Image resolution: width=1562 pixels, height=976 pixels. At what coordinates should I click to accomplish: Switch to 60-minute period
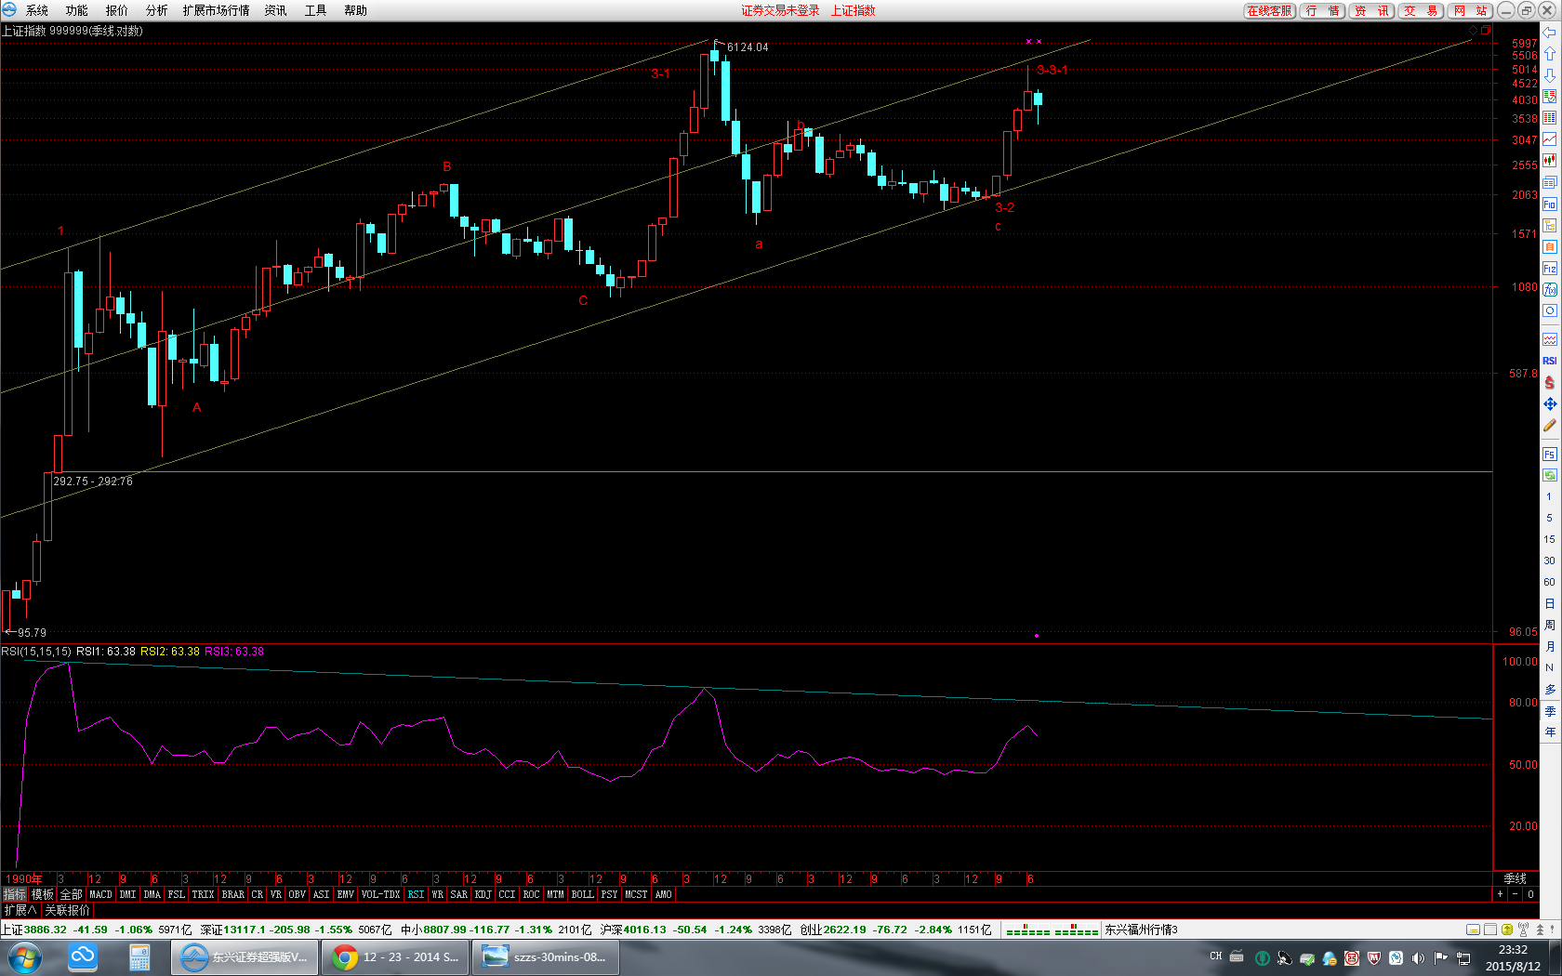[x=1549, y=583]
